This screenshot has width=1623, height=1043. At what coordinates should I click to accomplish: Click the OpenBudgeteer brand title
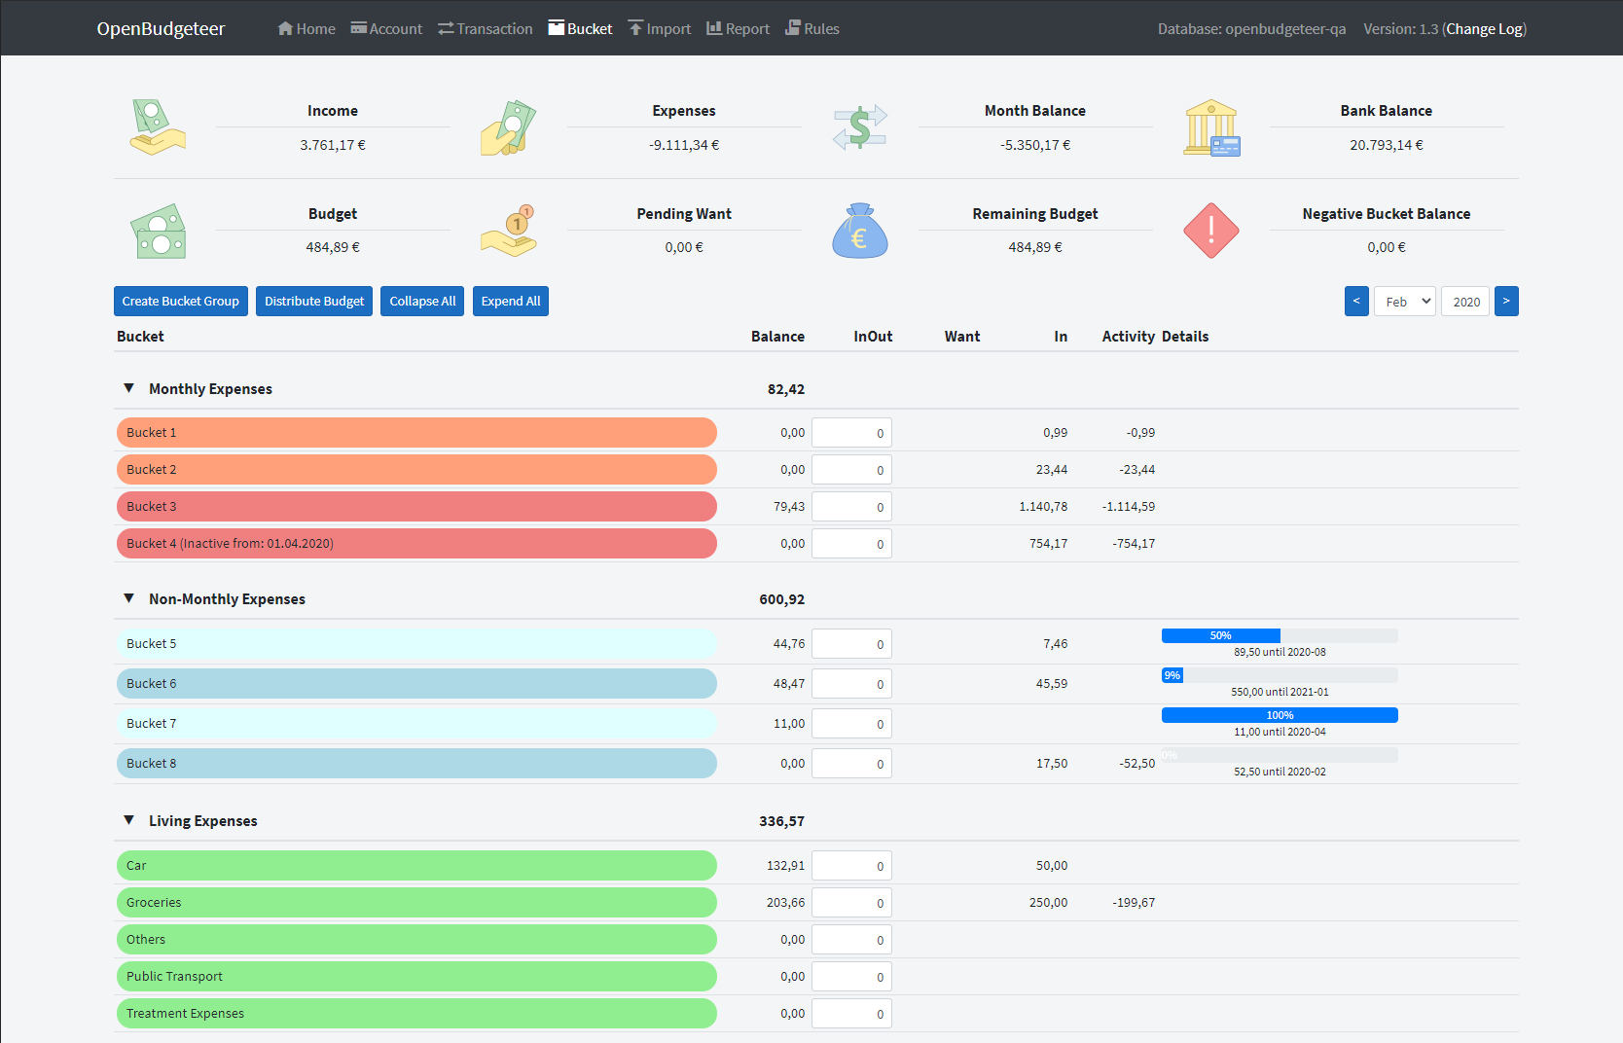(x=161, y=28)
